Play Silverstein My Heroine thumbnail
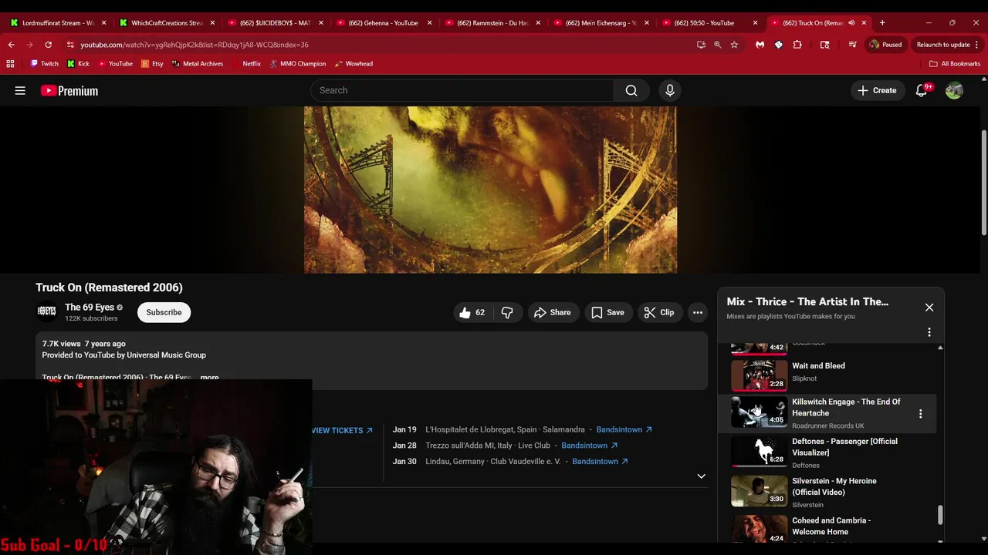Image resolution: width=988 pixels, height=555 pixels. coord(760,491)
